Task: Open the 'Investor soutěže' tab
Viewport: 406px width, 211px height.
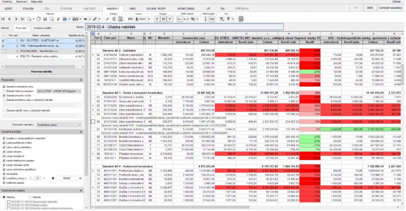Action: (x=42, y=28)
